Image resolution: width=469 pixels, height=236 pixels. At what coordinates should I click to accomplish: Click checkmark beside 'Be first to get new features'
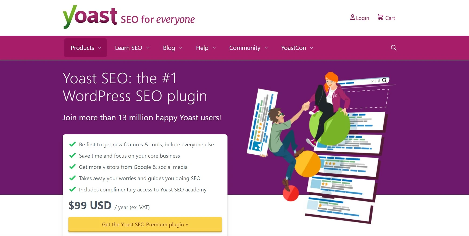click(x=72, y=144)
